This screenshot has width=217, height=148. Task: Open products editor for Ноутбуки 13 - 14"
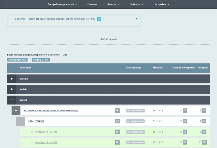[x=204, y=142]
